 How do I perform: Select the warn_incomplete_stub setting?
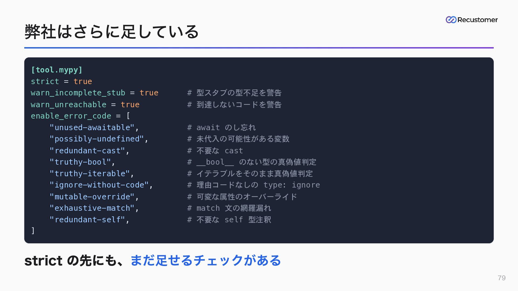coord(95,93)
